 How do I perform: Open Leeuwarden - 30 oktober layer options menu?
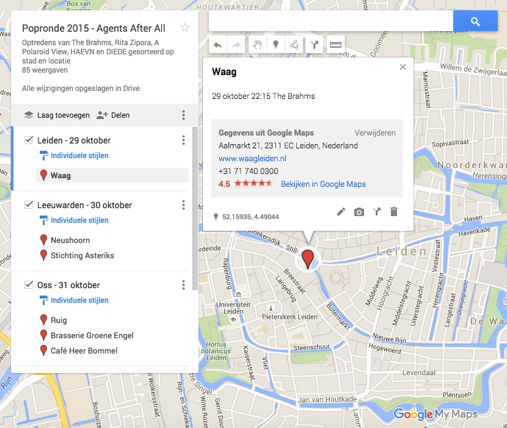183,205
